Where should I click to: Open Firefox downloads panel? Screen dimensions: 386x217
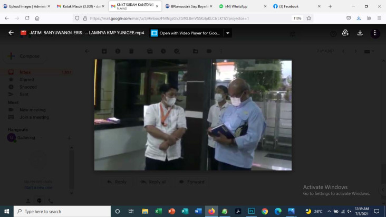(359, 18)
